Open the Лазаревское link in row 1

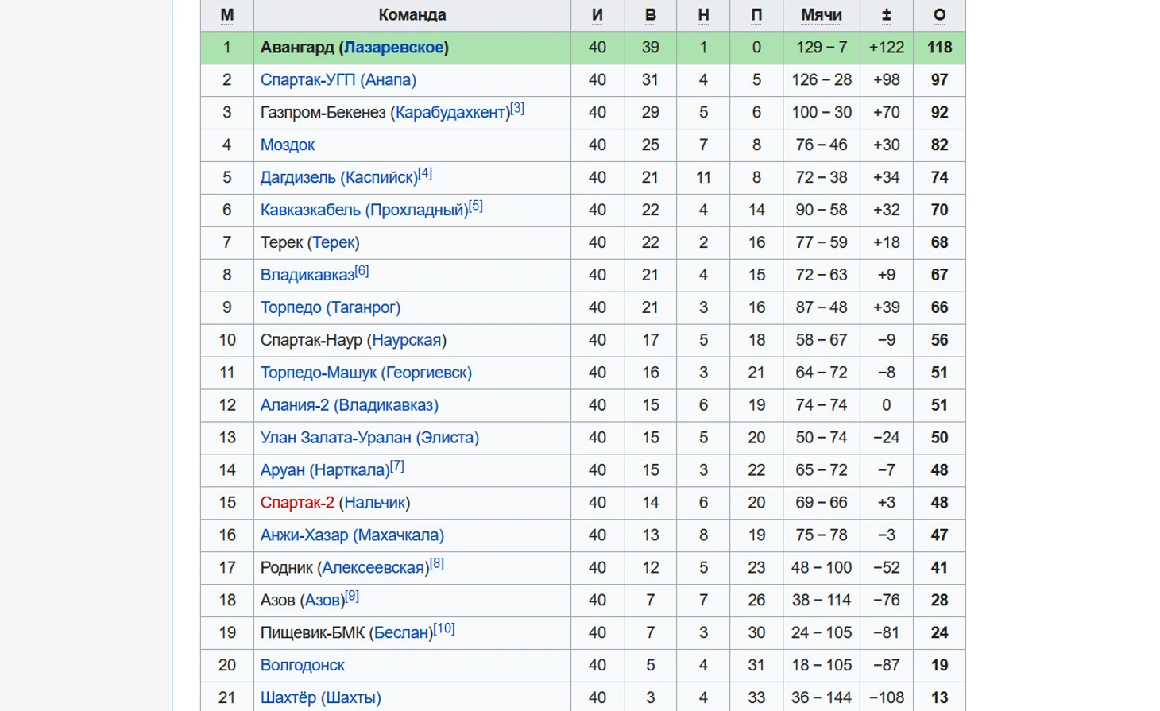click(393, 48)
